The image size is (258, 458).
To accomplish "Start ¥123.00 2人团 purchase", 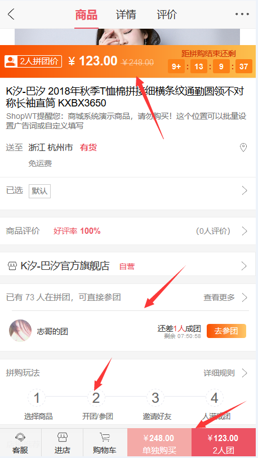I will [x=224, y=443].
